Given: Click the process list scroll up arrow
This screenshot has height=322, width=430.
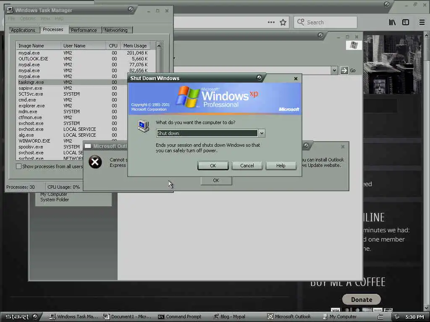Looking at the screenshot, I should point(159,46).
